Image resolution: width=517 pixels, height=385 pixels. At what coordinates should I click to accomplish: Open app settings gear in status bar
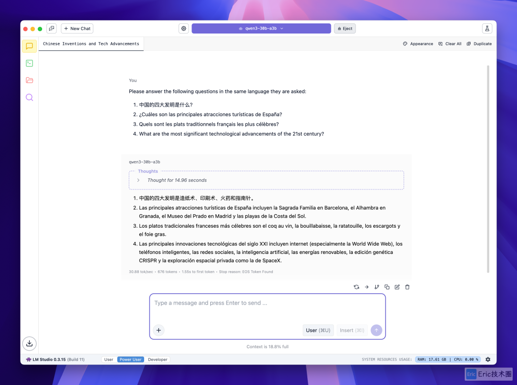488,360
